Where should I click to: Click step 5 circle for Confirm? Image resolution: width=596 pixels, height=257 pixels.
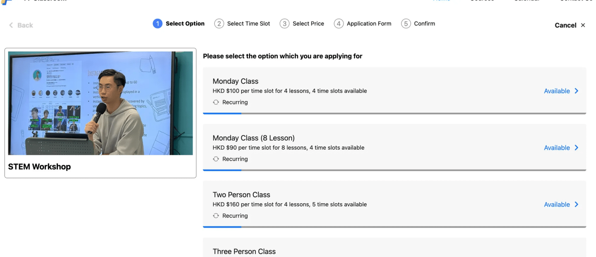click(406, 24)
